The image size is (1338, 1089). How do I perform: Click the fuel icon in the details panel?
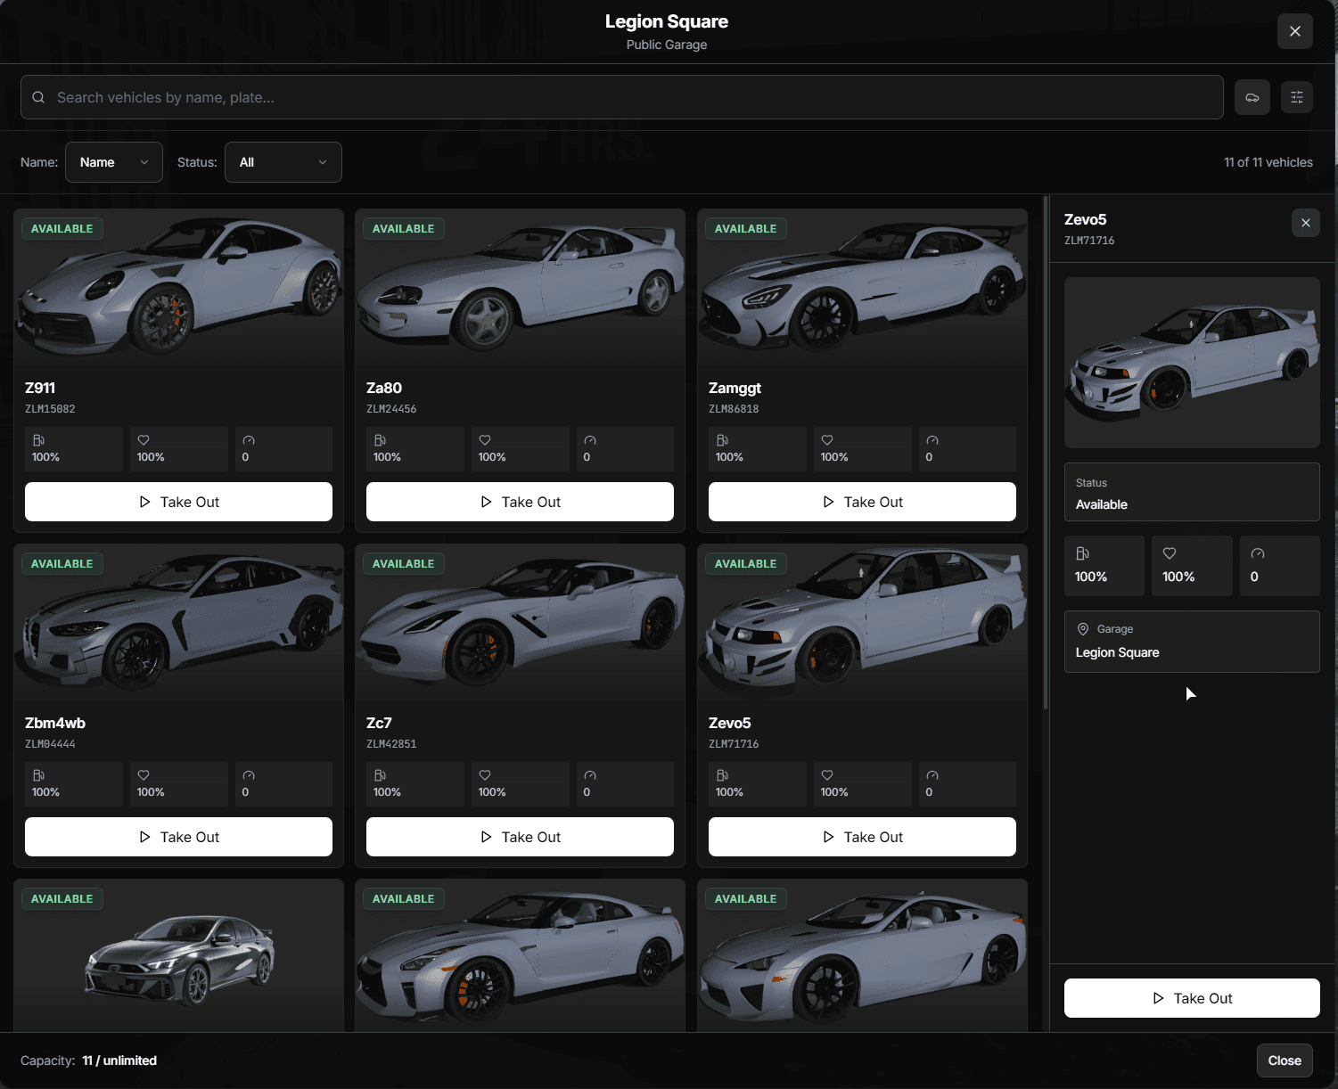[x=1082, y=553]
